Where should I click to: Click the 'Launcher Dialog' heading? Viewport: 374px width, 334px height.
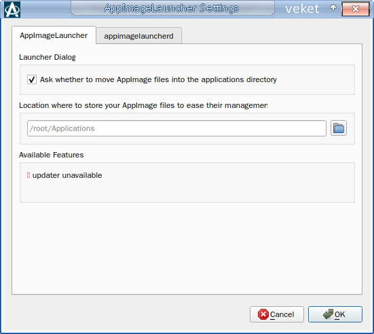(x=48, y=57)
